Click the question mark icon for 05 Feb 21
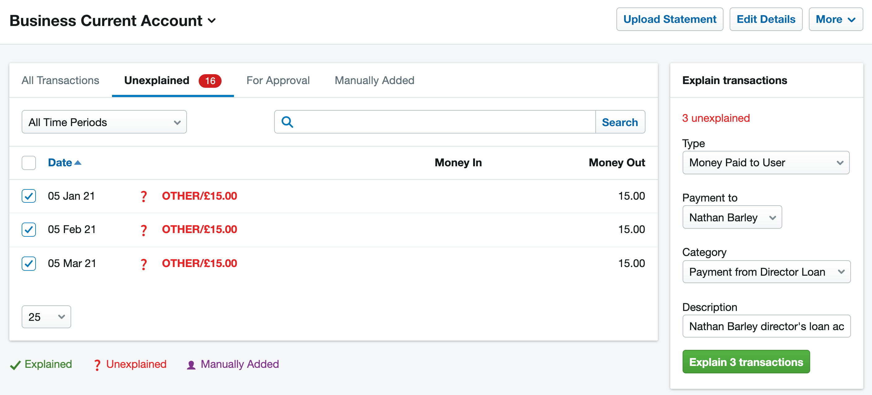The width and height of the screenshot is (872, 395). [144, 230]
